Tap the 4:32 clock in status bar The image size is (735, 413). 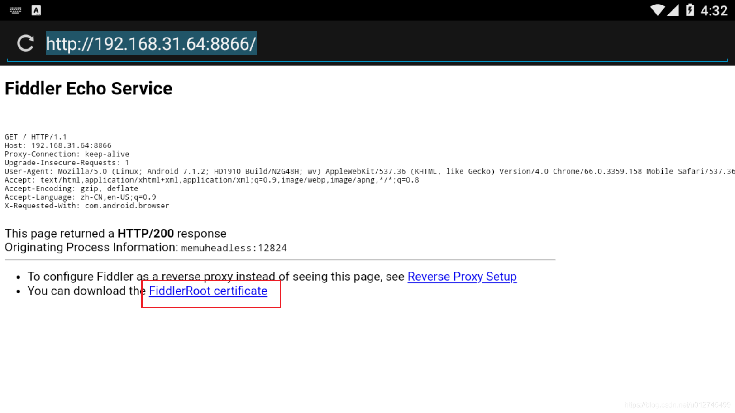tap(714, 10)
